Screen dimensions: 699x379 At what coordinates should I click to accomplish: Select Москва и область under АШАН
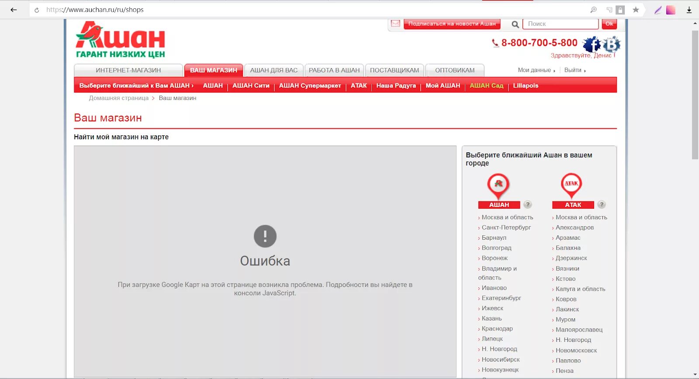coord(507,217)
